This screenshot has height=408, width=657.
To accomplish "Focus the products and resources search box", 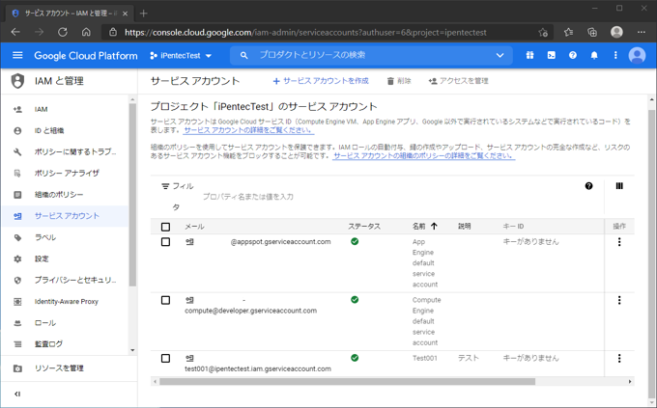I will (x=373, y=55).
